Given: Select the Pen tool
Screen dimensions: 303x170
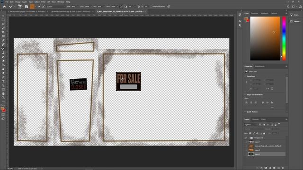Looking at the screenshot, I should (3, 77).
